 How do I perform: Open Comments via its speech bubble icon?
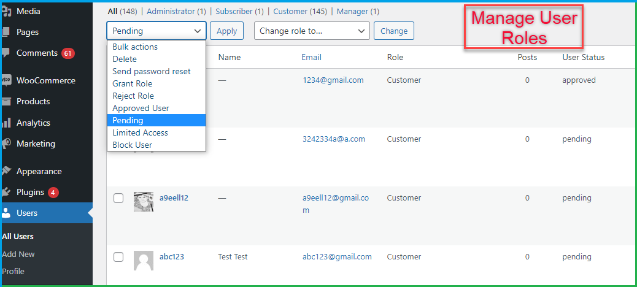pos(6,53)
